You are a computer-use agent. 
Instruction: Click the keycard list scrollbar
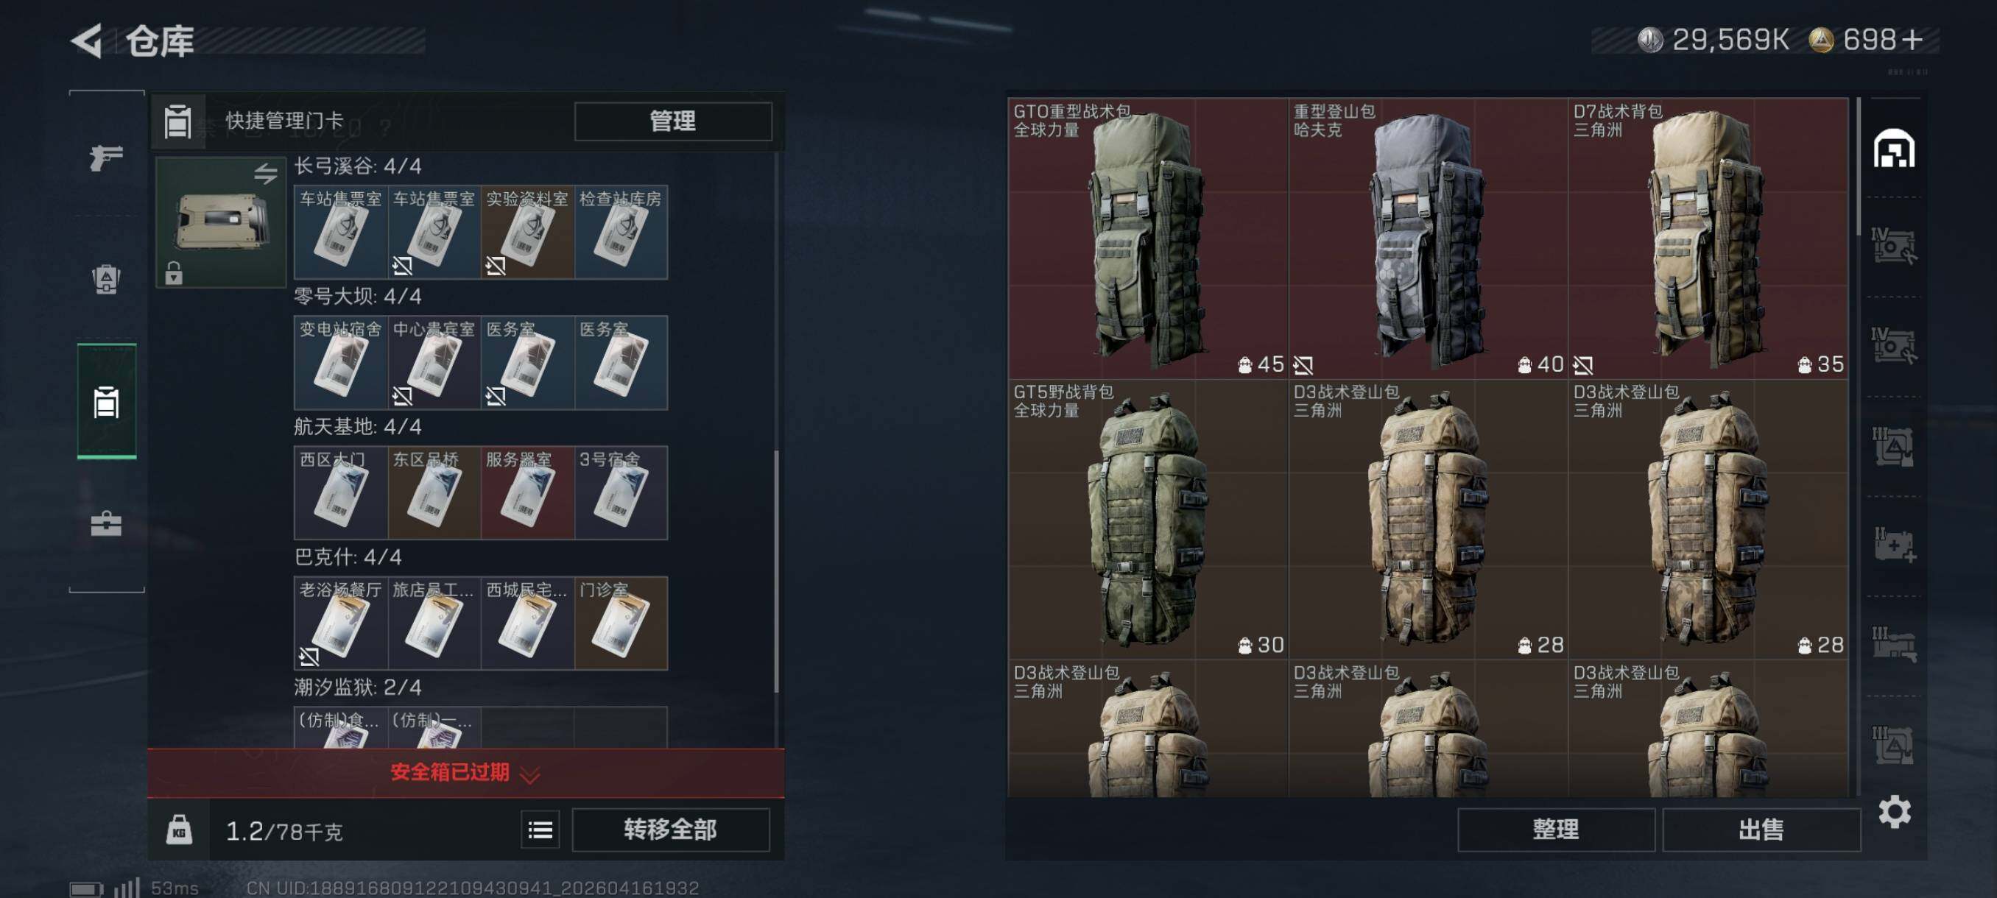(x=776, y=571)
